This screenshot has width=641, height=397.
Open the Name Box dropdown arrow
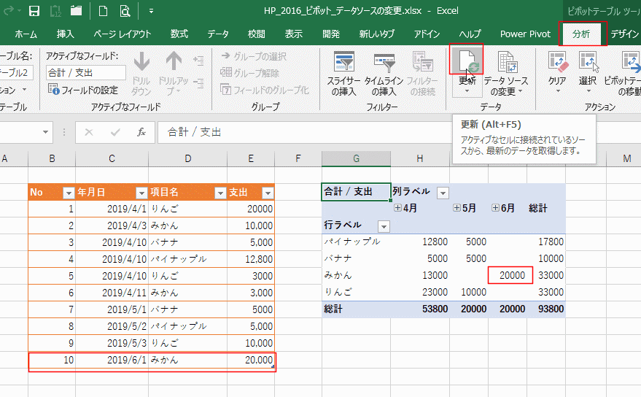(x=47, y=132)
